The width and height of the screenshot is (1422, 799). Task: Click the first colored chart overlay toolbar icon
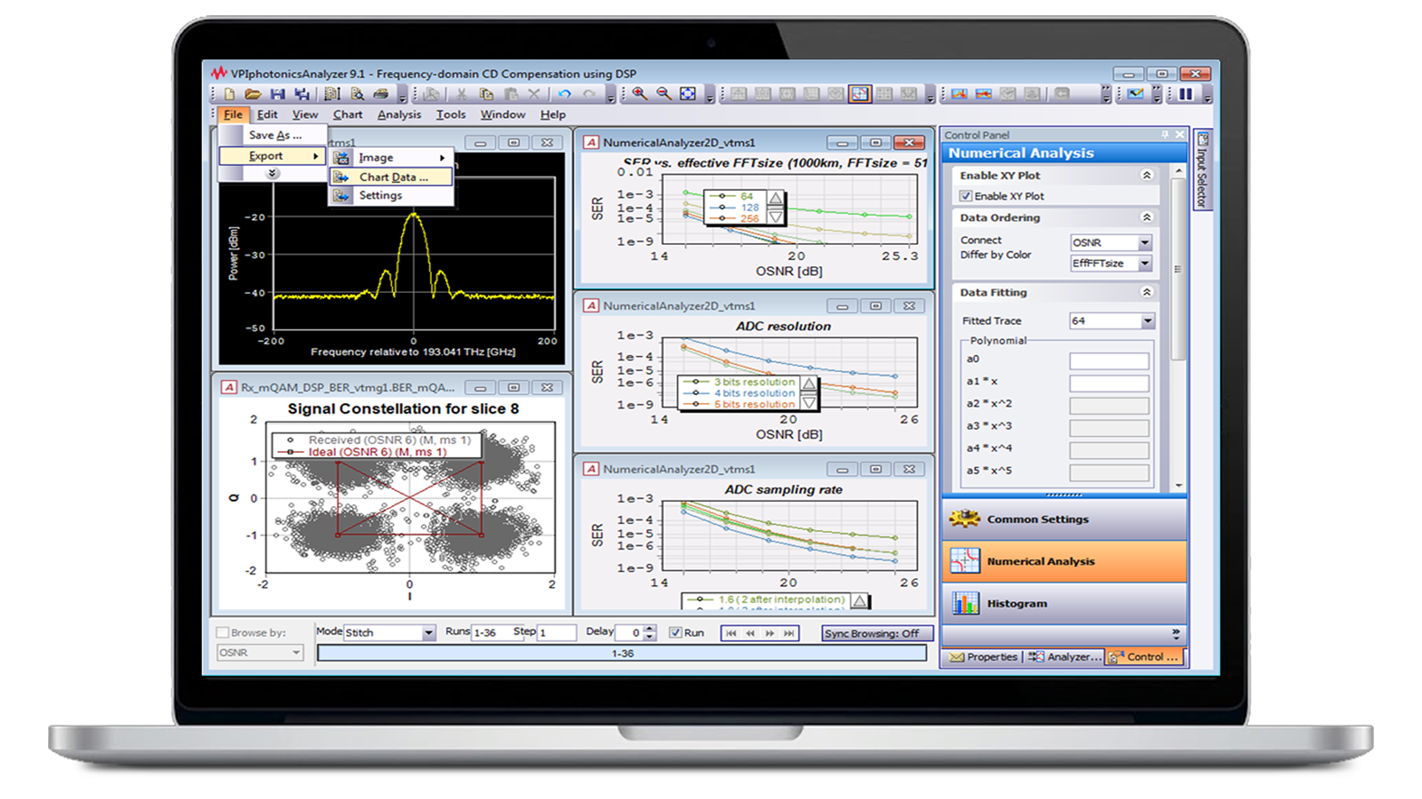[959, 94]
